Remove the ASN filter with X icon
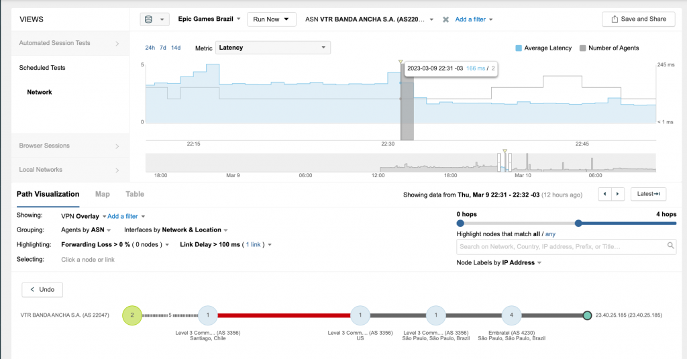The height and width of the screenshot is (359, 687). click(445, 19)
